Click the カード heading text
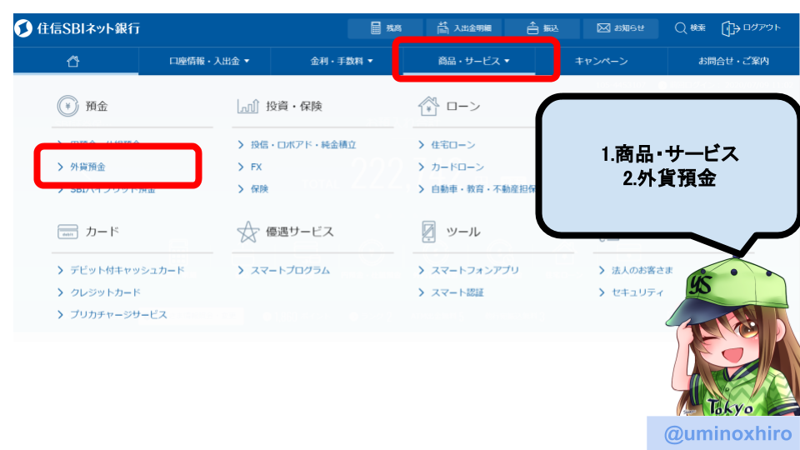This screenshot has height=450, width=800. click(102, 232)
